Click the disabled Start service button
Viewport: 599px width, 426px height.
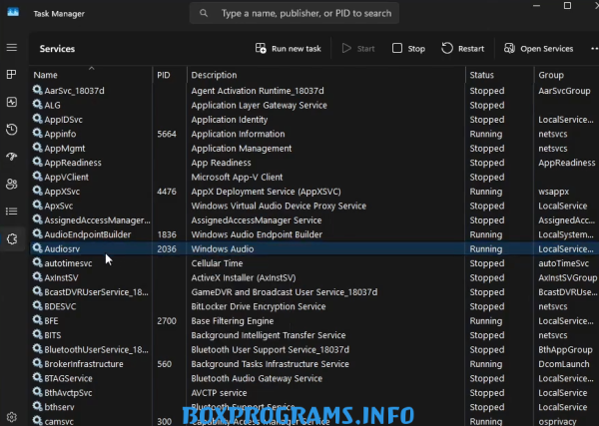click(358, 49)
